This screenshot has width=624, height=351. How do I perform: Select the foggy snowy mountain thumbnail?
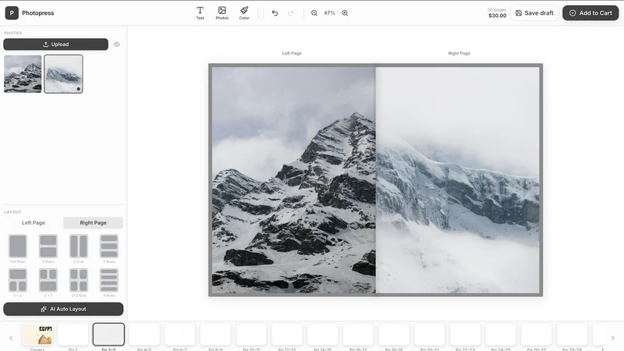click(x=63, y=74)
